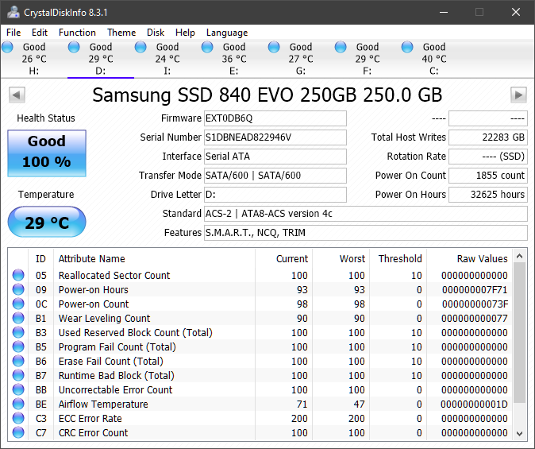
Task: Click the Power On Count value 1855 count
Action: point(488,176)
